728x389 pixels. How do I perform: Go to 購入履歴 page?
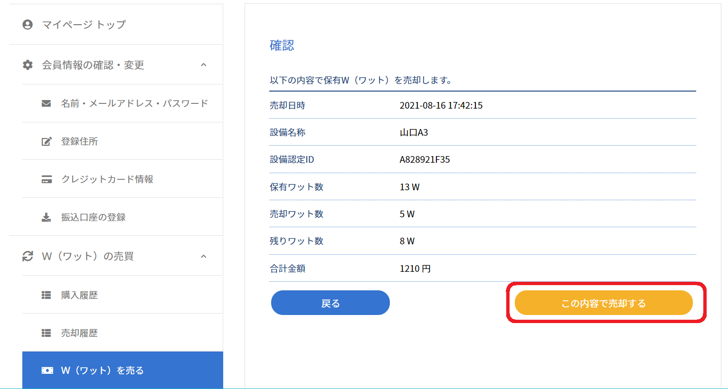tap(79, 295)
